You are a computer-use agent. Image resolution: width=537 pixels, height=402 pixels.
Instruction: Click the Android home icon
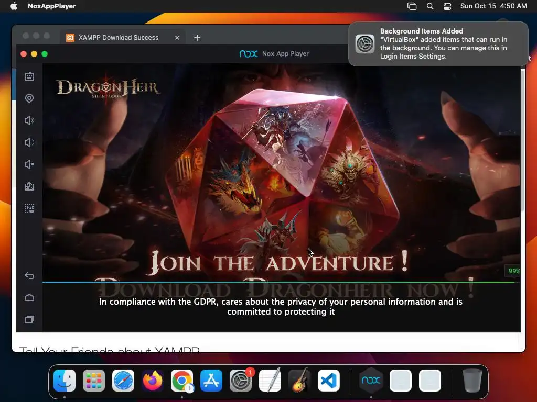[29, 297]
